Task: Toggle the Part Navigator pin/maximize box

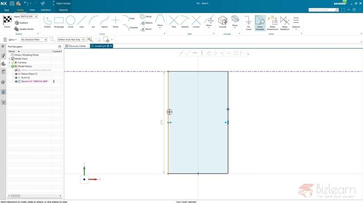Action: tap(60, 46)
